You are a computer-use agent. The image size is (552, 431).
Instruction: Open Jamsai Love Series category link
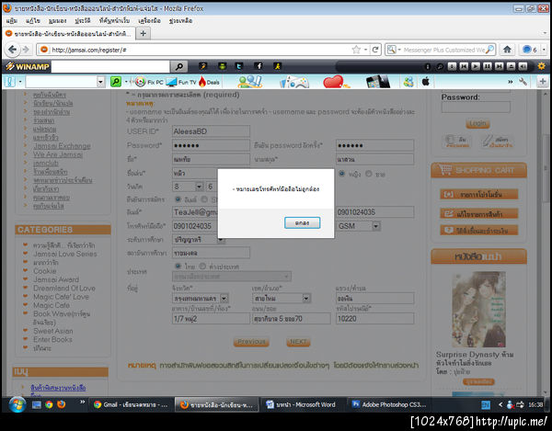(65, 254)
